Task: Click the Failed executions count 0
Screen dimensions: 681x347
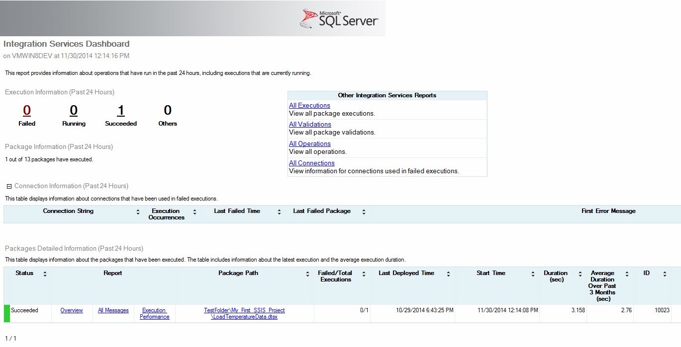Action: 27,110
